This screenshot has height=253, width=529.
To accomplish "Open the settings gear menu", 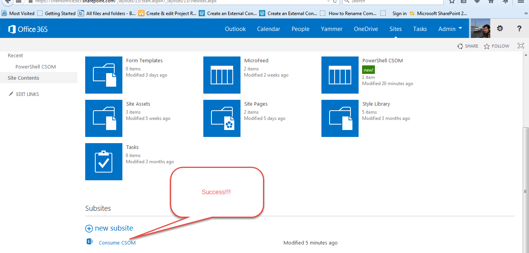I will [x=500, y=29].
